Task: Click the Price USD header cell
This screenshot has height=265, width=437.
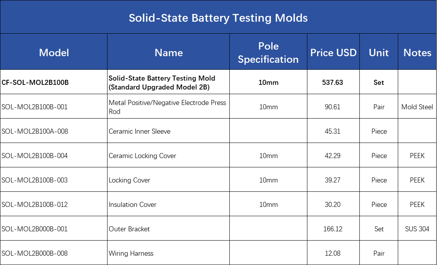Action: click(333, 52)
